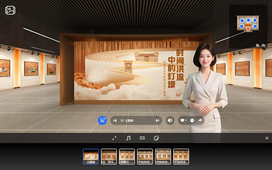This screenshot has height=170, width=272.
Task: Zoom in on the floor-plan minimap
Action: (x=257, y=45)
